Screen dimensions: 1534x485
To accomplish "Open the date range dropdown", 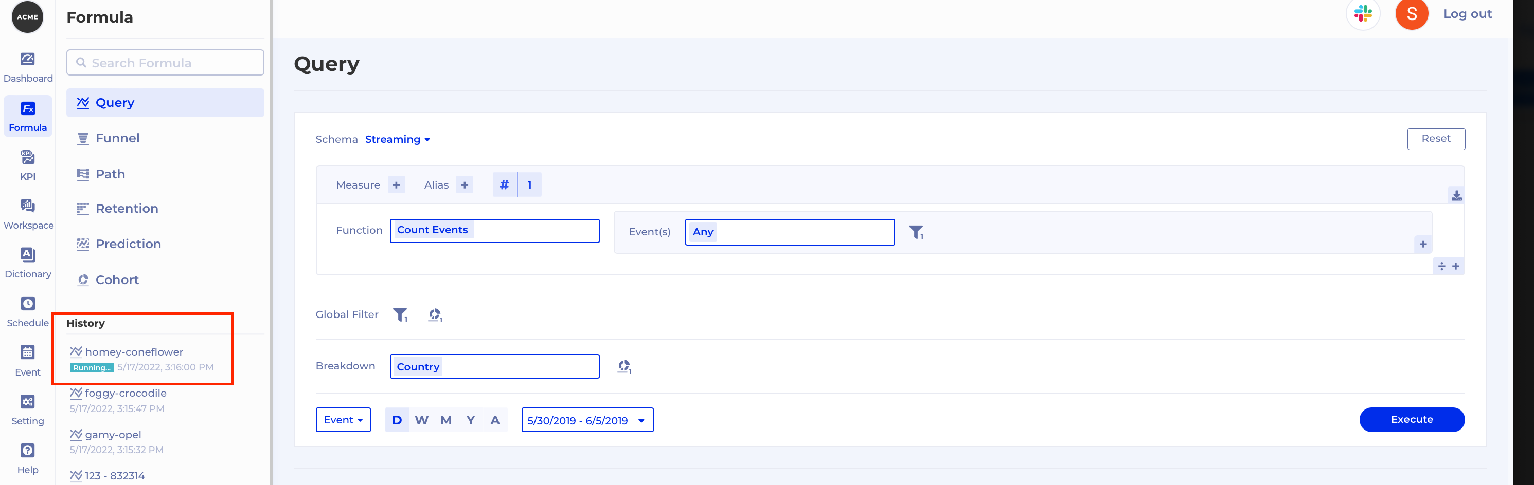I will tap(587, 420).
